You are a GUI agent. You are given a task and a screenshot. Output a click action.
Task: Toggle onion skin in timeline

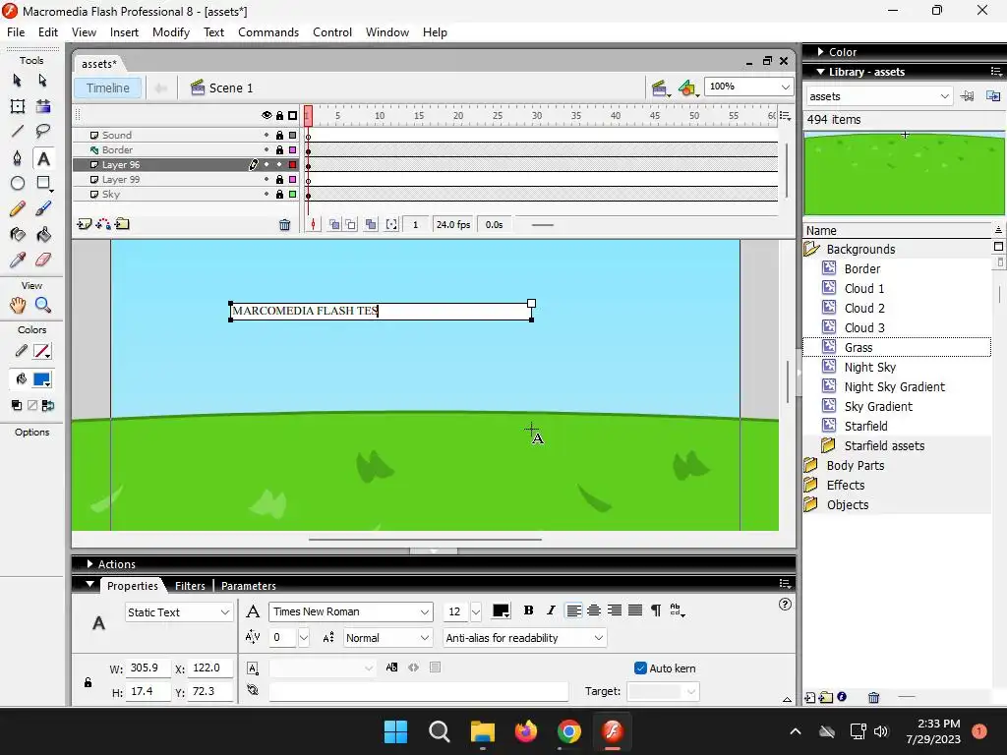coord(334,225)
